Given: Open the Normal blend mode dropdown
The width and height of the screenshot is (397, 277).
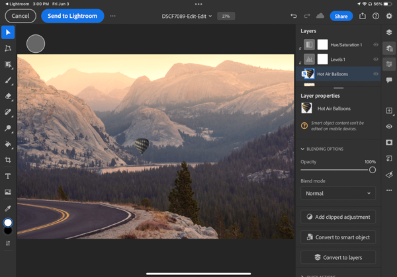Looking at the screenshot, I should pos(338,194).
